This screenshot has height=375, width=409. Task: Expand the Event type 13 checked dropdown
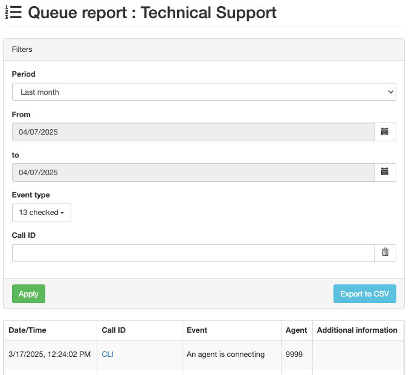pyautogui.click(x=42, y=213)
